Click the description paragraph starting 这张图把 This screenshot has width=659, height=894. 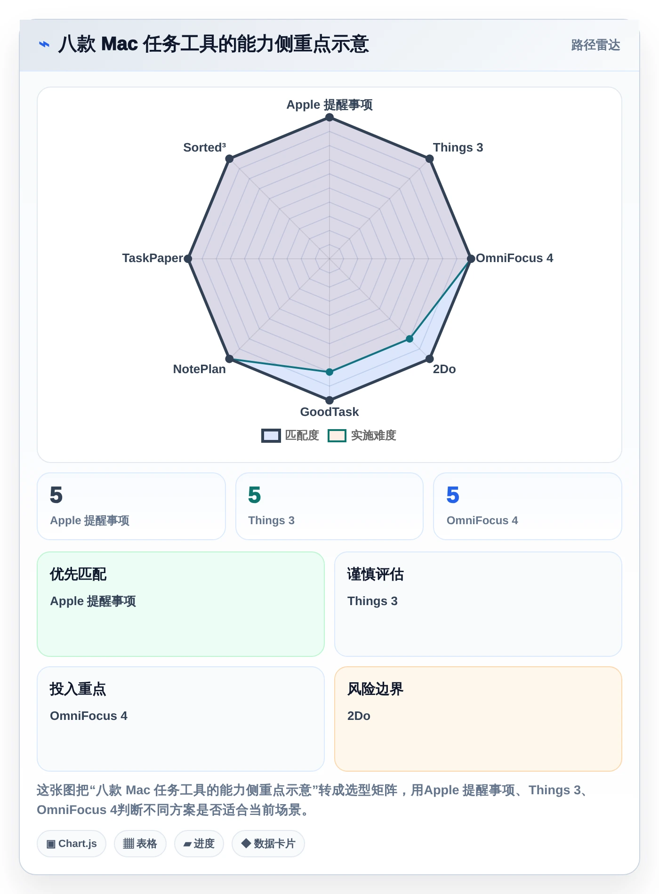coord(313,800)
